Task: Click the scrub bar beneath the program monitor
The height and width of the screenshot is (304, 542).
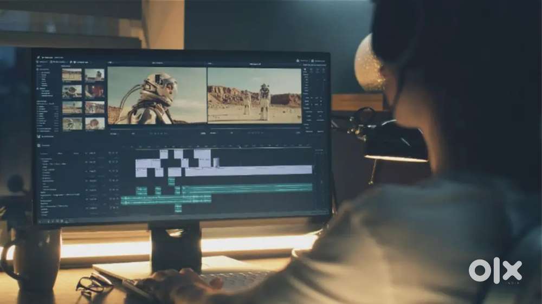Action: [x=255, y=129]
